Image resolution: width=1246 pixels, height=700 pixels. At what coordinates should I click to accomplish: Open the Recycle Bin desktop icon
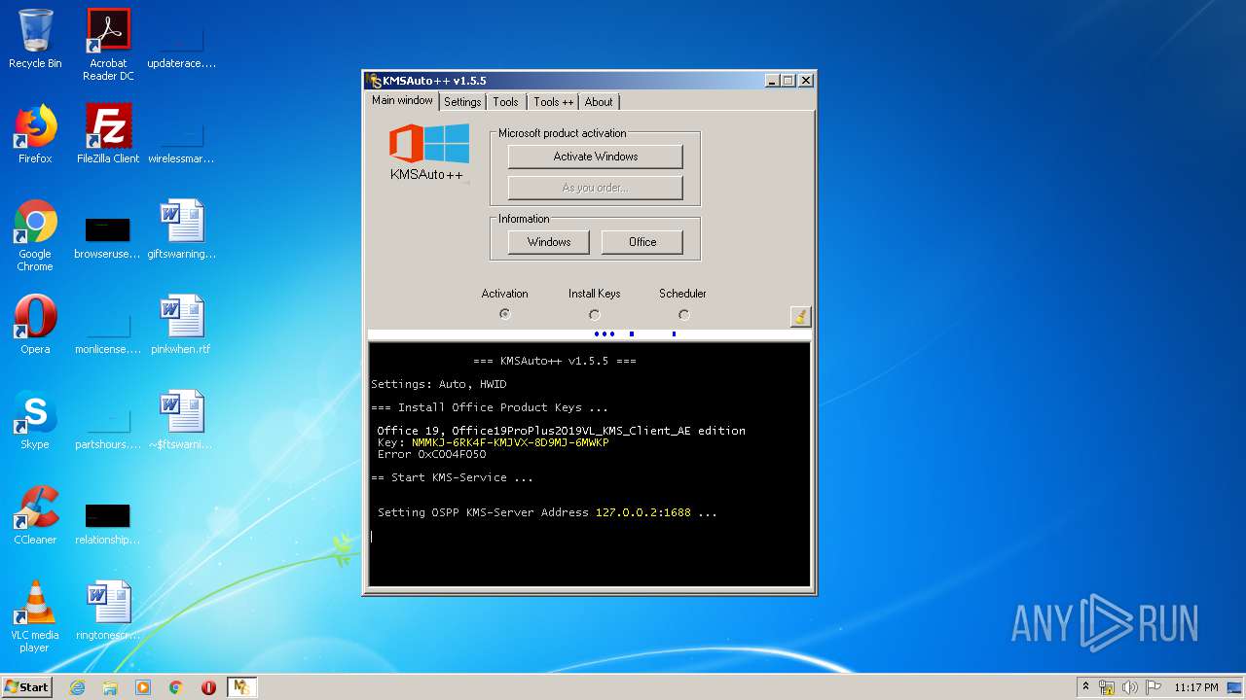(35, 39)
